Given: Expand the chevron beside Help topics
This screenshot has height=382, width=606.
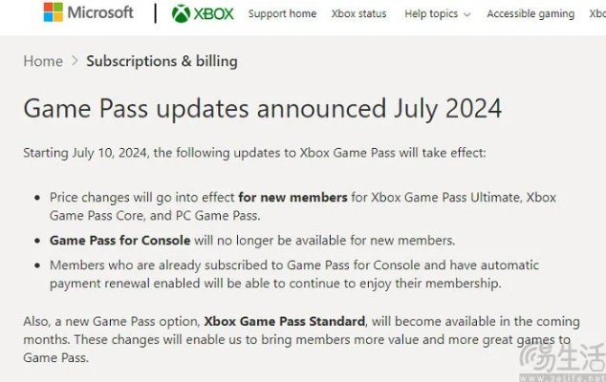Looking at the screenshot, I should [x=466, y=15].
